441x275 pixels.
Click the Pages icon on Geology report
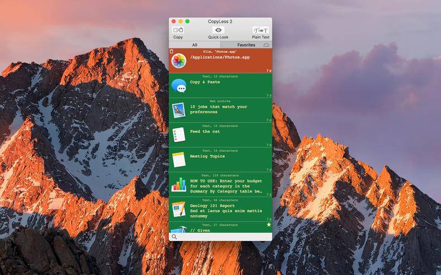coord(179,209)
